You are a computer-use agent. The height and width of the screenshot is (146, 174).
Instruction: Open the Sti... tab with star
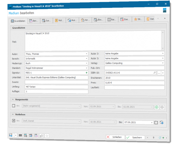click(138, 19)
